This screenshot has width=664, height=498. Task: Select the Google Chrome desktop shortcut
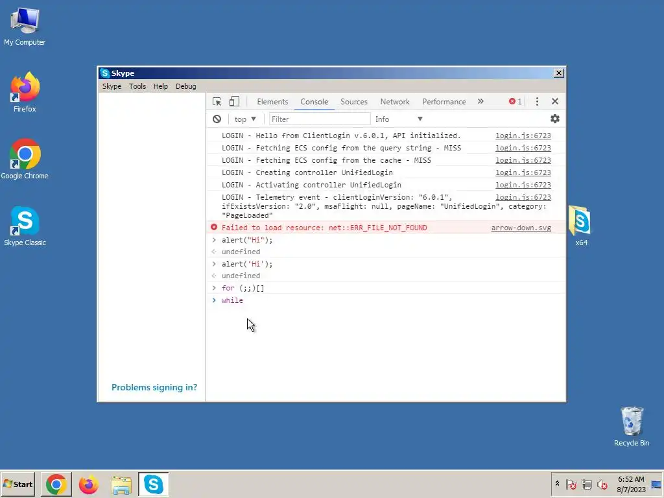[25, 159]
